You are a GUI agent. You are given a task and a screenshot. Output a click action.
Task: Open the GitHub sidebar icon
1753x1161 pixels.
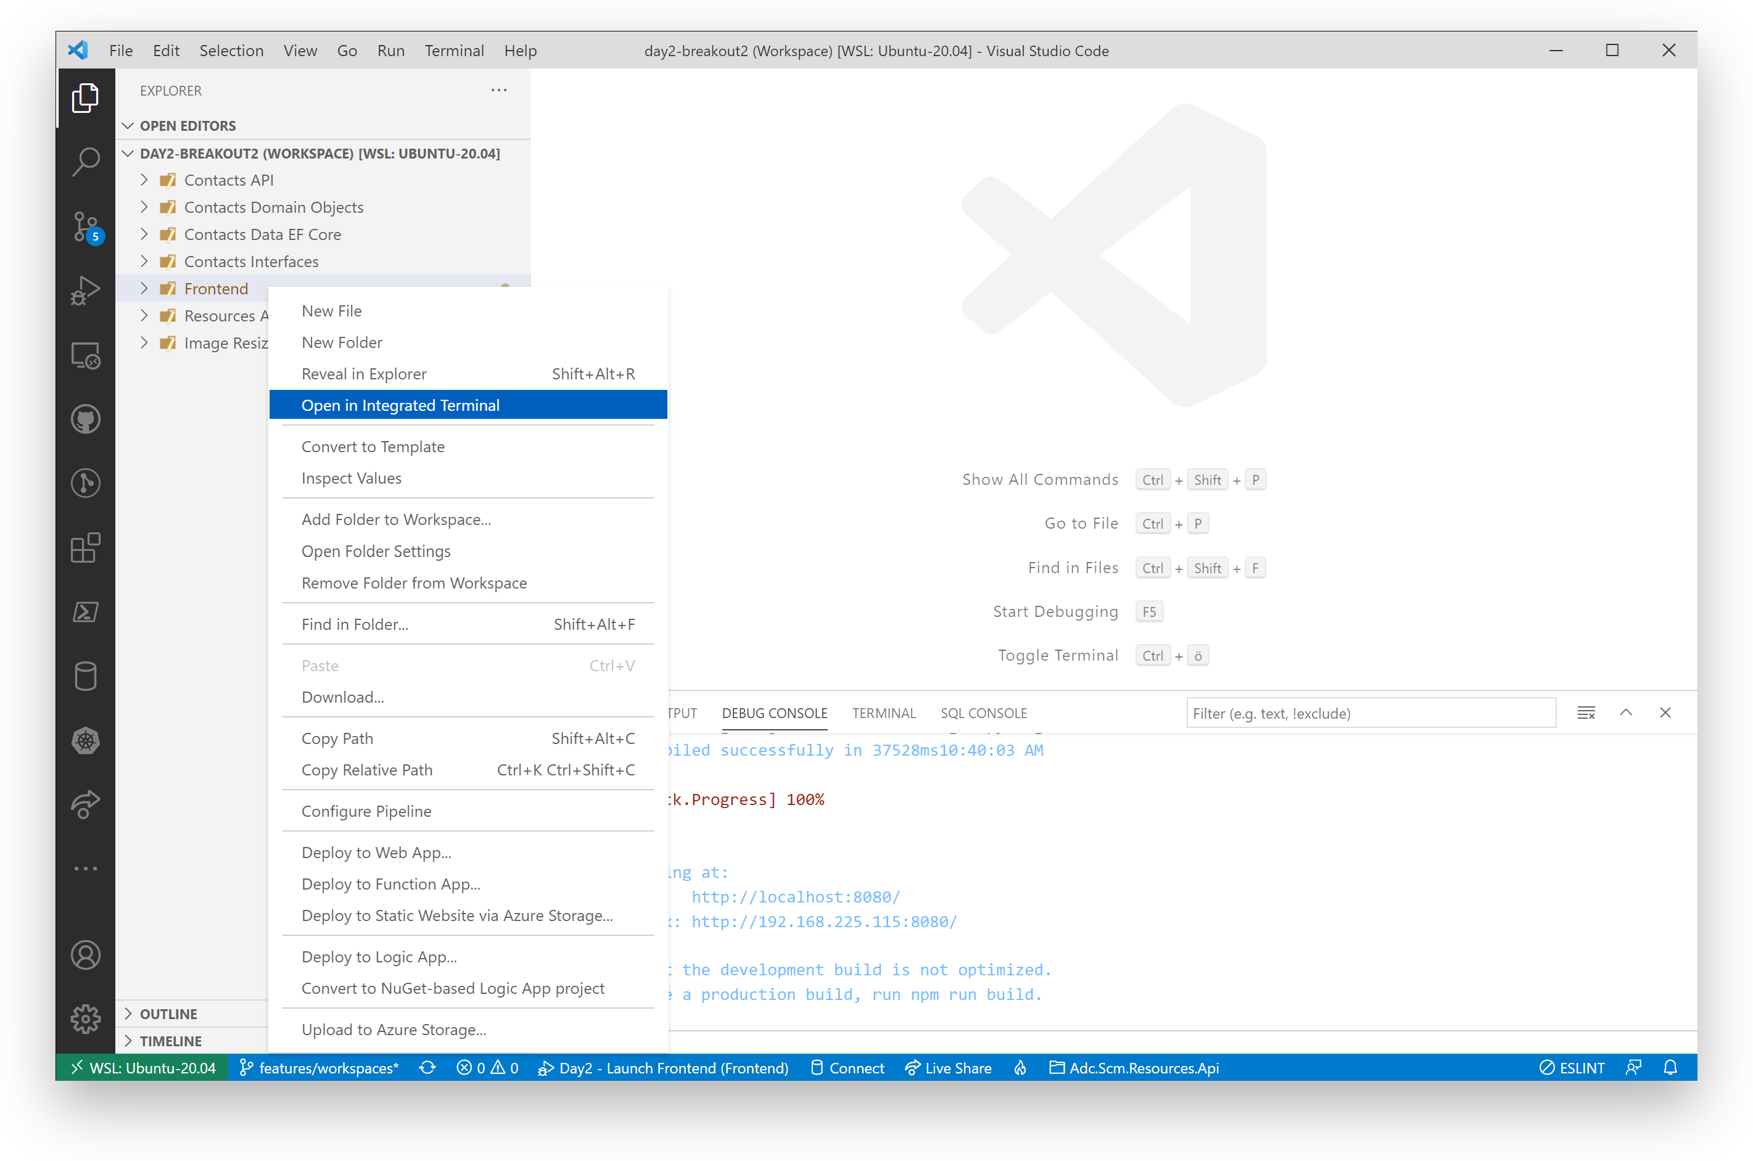click(x=85, y=418)
